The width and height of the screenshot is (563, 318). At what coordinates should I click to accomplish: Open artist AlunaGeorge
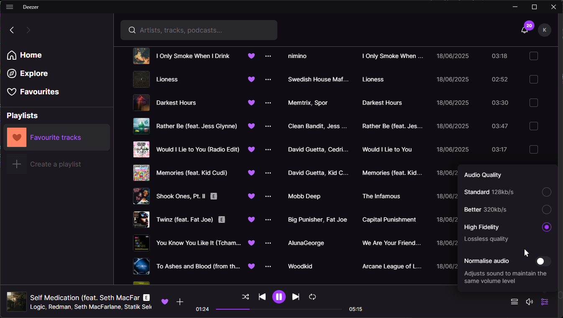pos(306,243)
